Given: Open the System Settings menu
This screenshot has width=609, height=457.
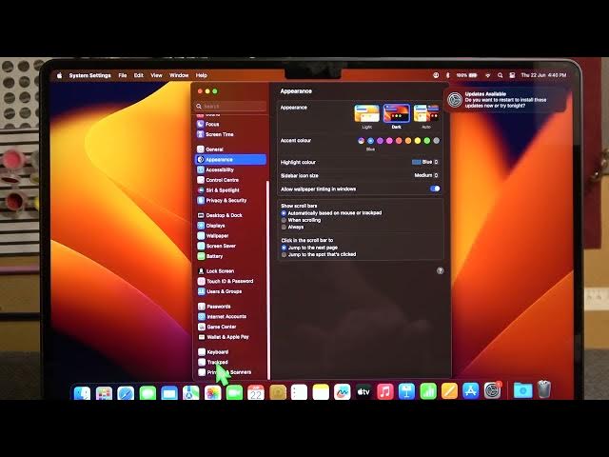Looking at the screenshot, I should pyautogui.click(x=89, y=75).
